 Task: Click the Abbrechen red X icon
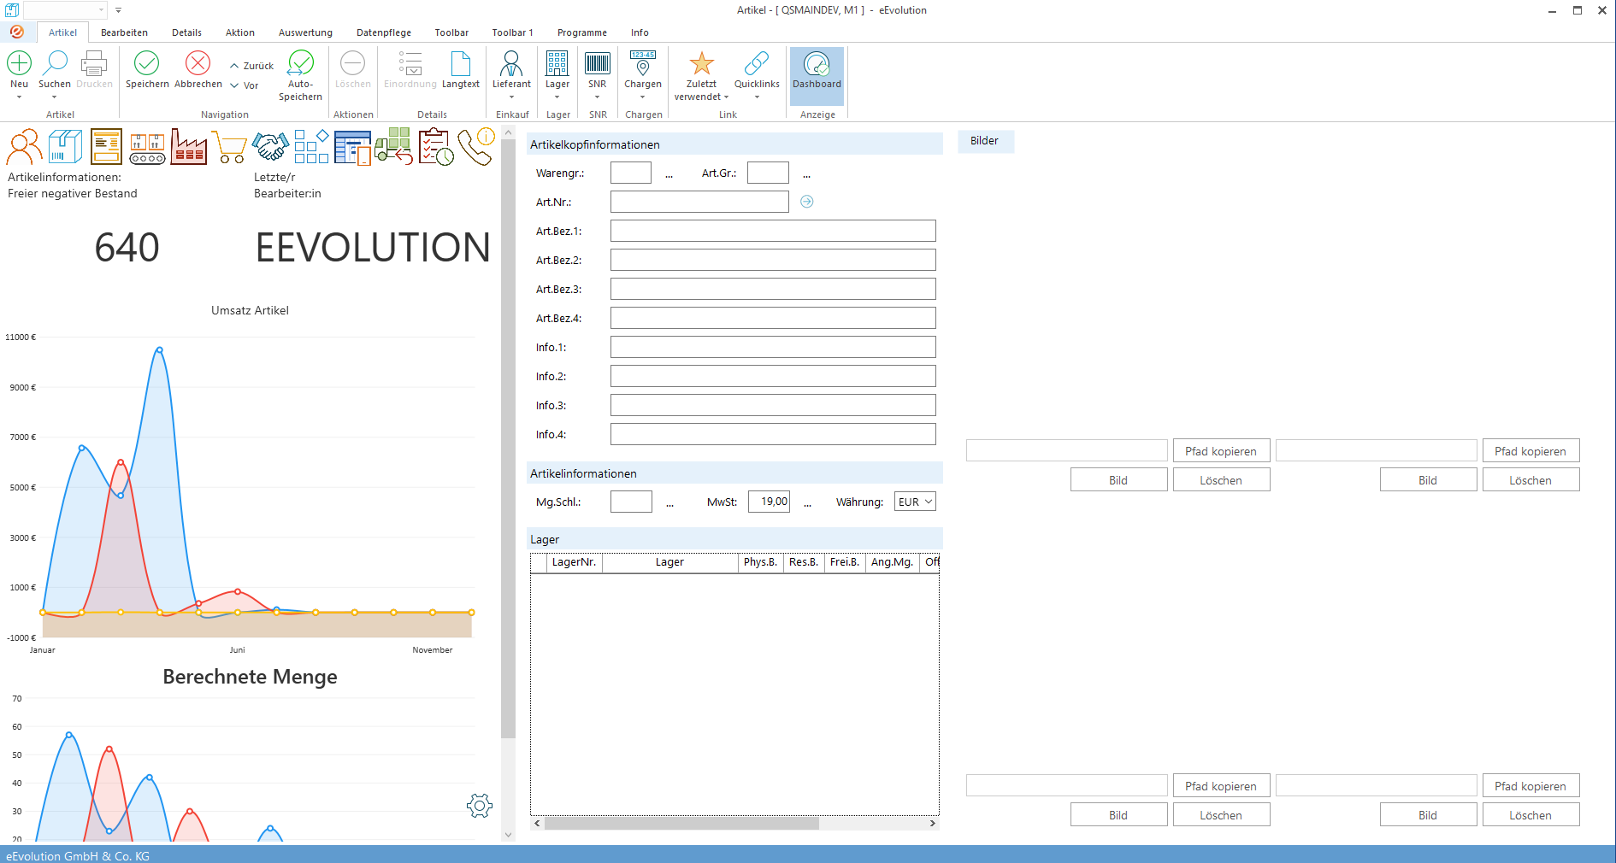198,62
